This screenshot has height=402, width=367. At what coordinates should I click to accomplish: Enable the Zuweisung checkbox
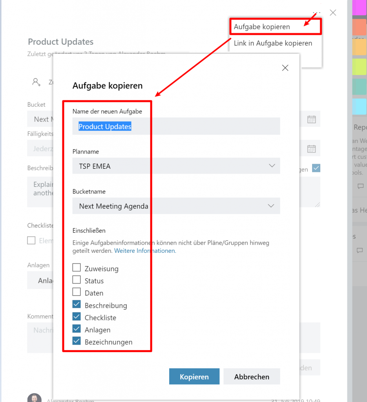tap(77, 268)
